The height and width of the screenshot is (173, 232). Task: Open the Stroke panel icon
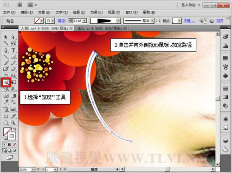(x=226, y=89)
